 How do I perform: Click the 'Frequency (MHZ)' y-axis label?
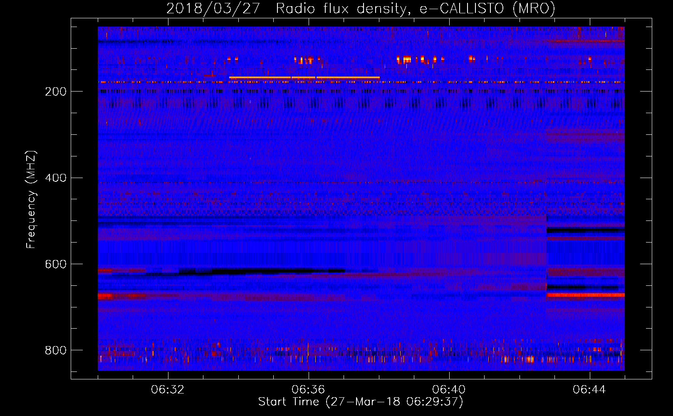pyautogui.click(x=31, y=199)
